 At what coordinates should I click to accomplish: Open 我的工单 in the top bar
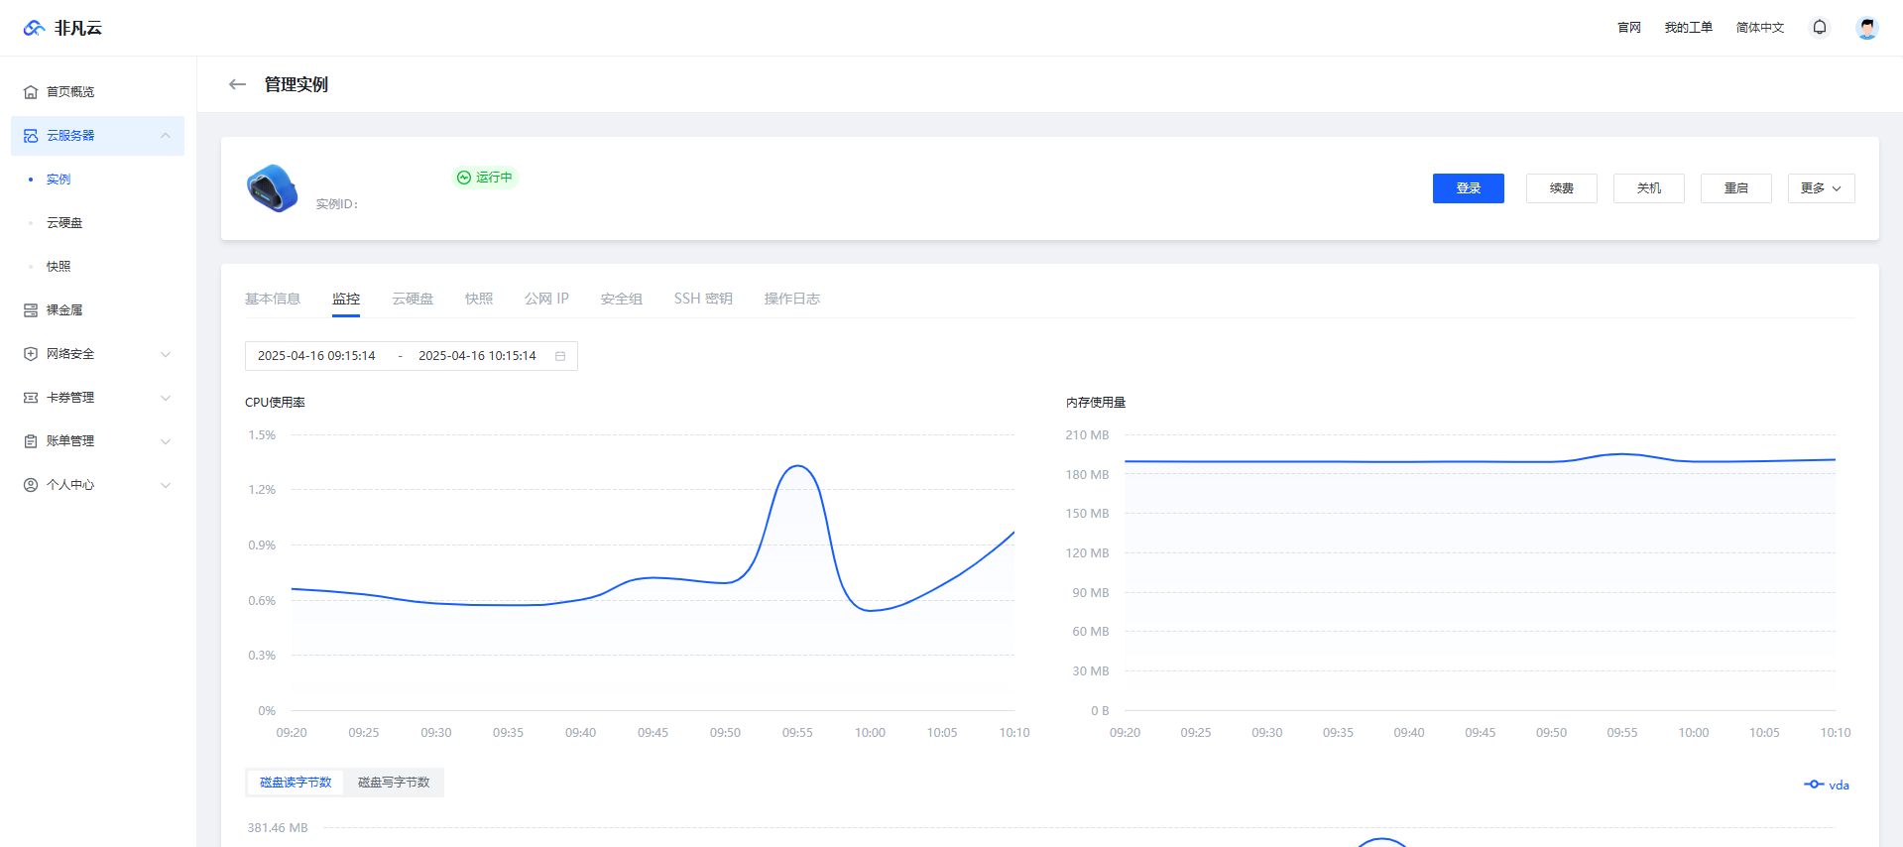(1688, 28)
